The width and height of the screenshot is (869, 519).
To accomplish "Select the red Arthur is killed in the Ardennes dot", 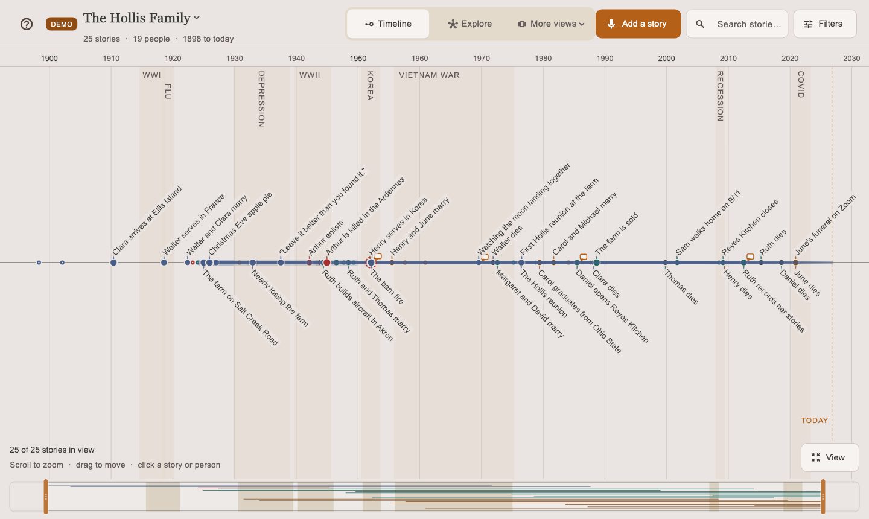I will (x=327, y=263).
